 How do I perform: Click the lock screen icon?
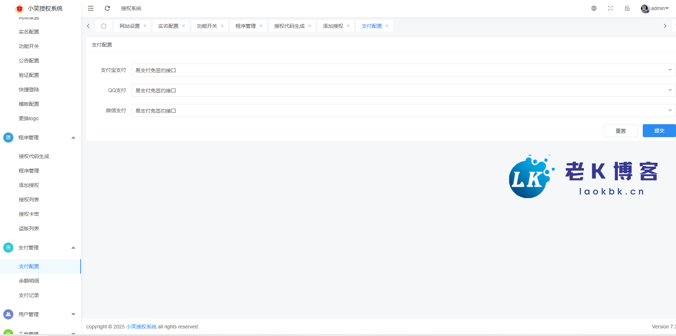coord(627,8)
